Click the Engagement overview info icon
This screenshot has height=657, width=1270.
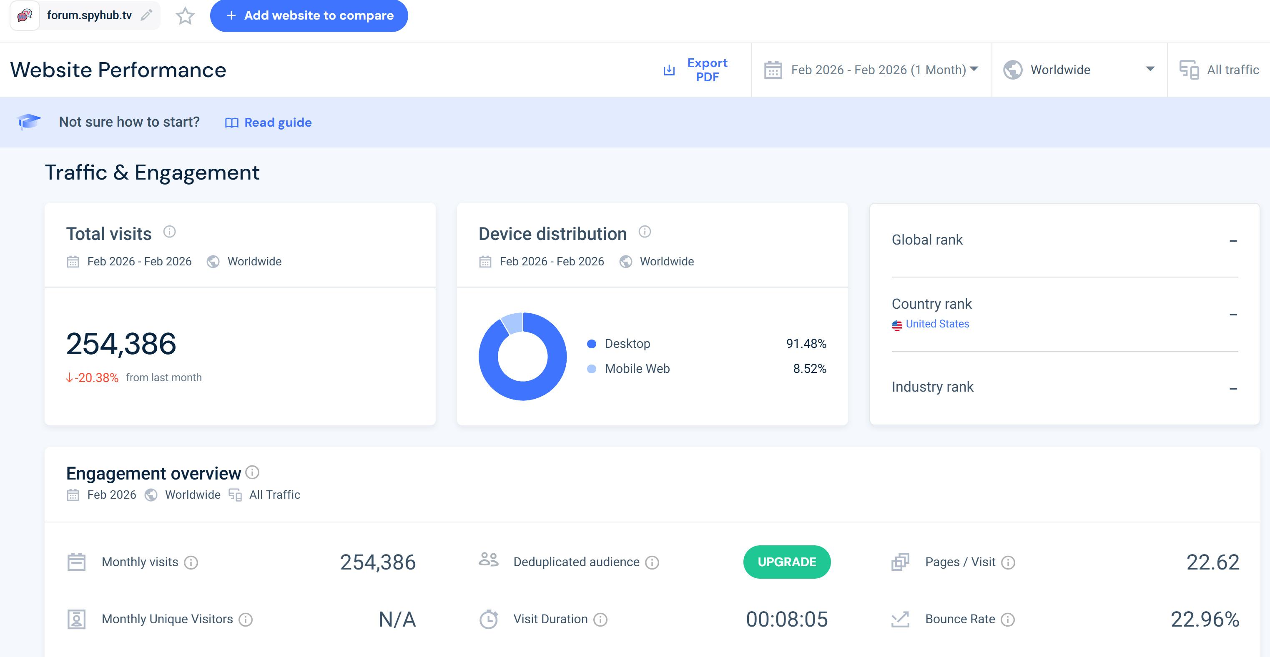pyautogui.click(x=252, y=472)
